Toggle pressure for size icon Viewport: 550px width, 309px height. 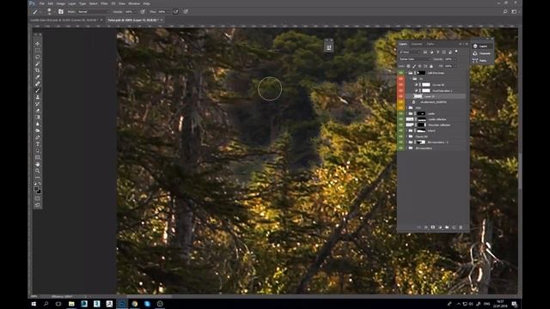[x=186, y=11]
